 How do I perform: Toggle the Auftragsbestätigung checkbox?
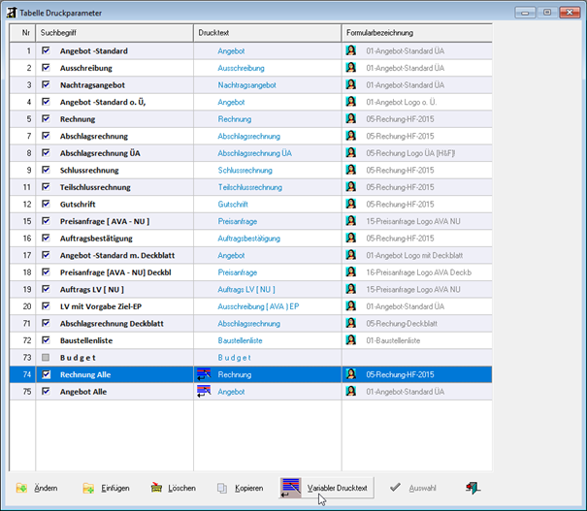[x=46, y=239]
